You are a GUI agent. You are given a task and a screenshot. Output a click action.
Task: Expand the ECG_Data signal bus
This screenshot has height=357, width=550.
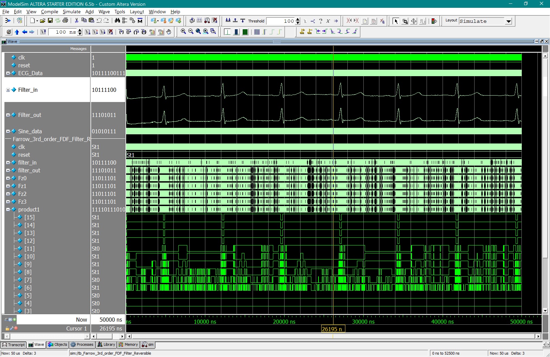pyautogui.click(x=8, y=73)
